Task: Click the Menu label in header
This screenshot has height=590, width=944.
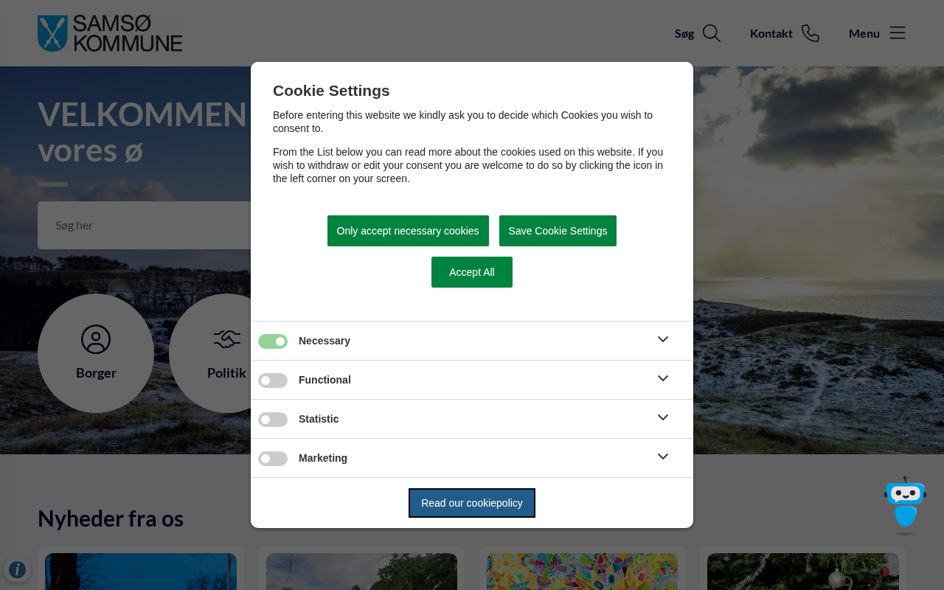Action: pos(864,33)
